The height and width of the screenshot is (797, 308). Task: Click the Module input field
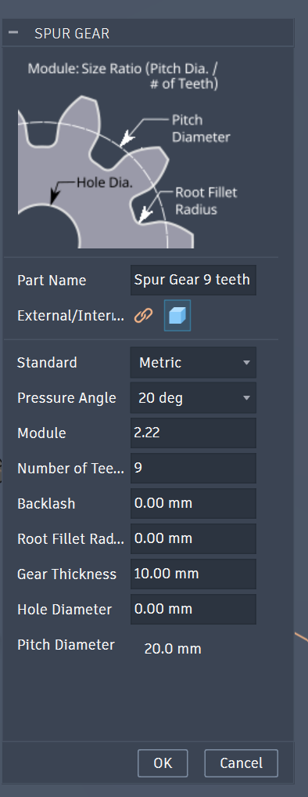(193, 433)
